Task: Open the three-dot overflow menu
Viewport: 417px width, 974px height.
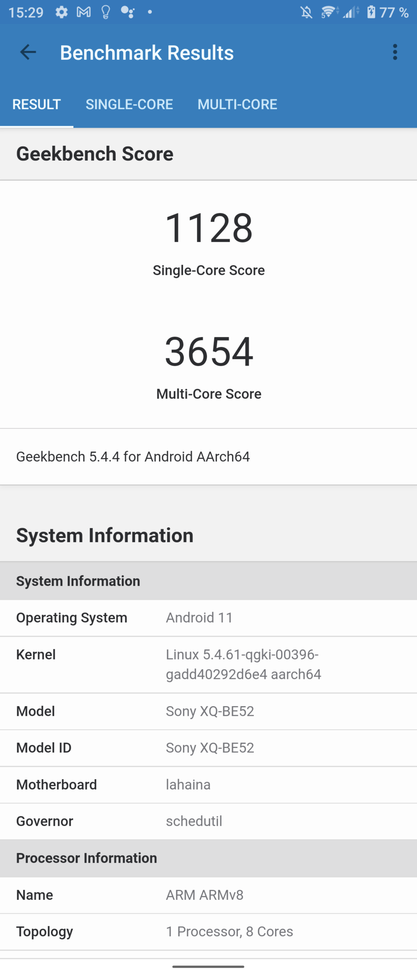Action: tap(395, 52)
